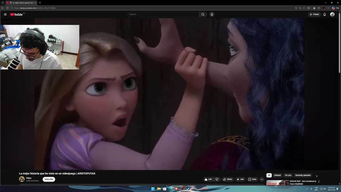Open the browser extensions icon

point(308,8)
